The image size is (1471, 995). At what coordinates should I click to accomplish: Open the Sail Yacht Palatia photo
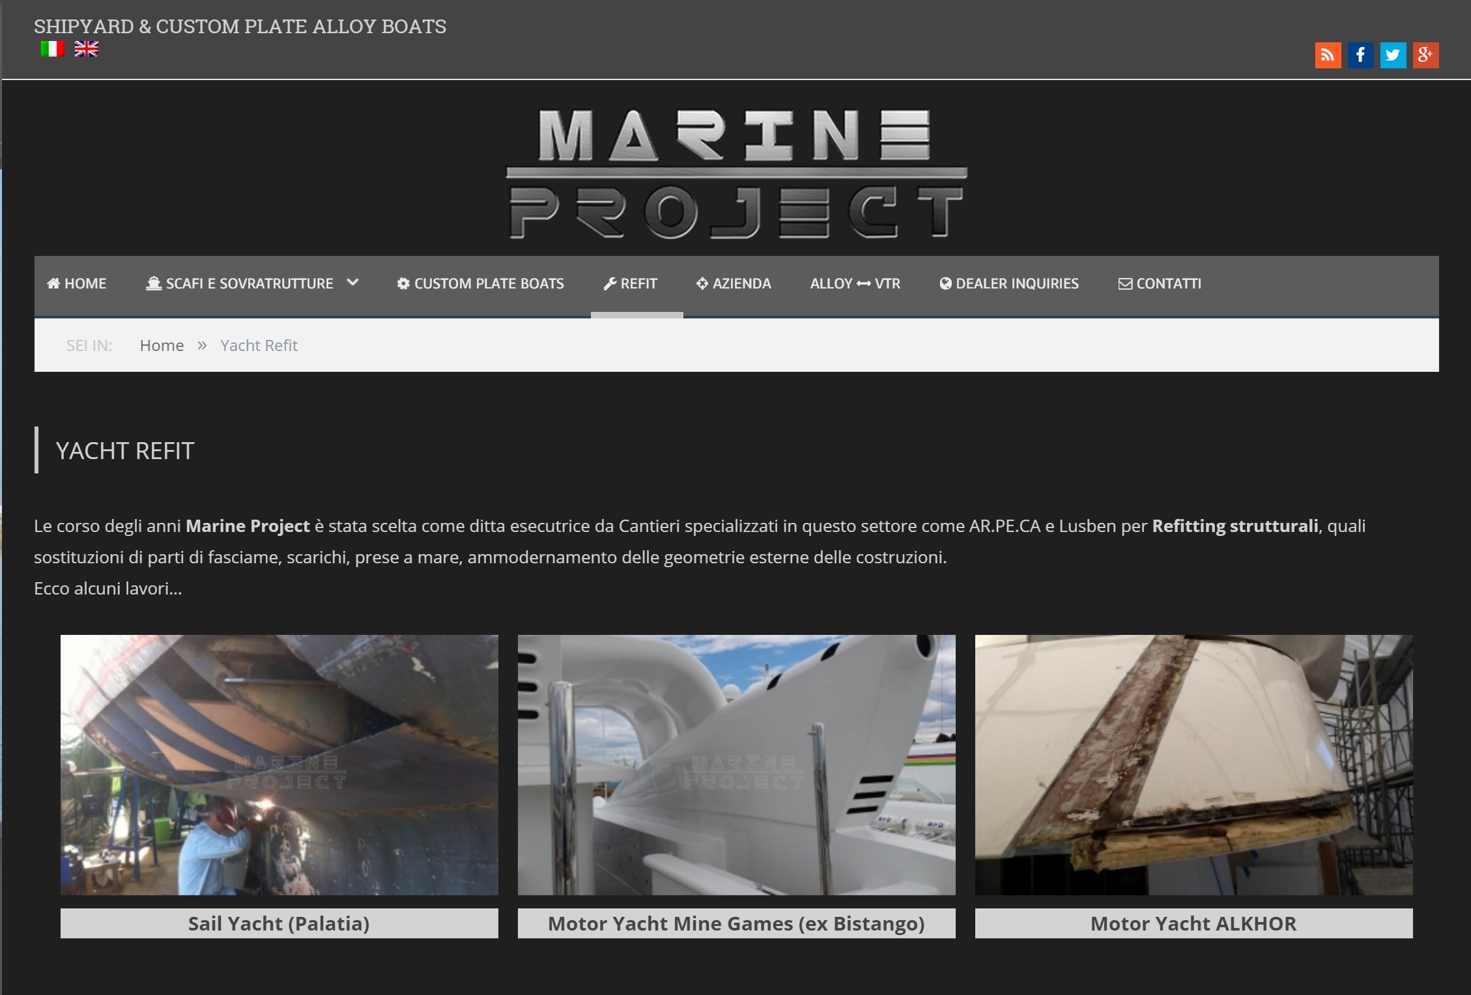[x=279, y=764]
